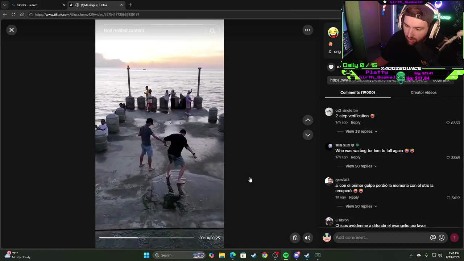This screenshot has height=261, width=464.
Task: Open the video's three-dot more options menu
Action: point(307,30)
